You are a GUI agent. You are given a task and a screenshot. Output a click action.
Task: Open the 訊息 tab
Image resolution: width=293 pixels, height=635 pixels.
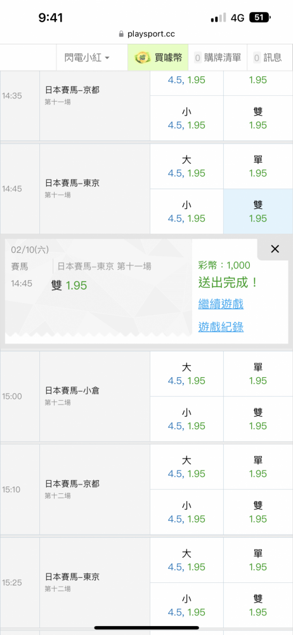pyautogui.click(x=268, y=58)
